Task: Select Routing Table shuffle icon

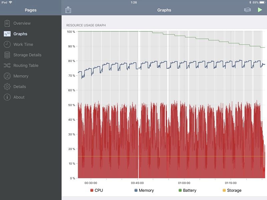Action: [7, 65]
